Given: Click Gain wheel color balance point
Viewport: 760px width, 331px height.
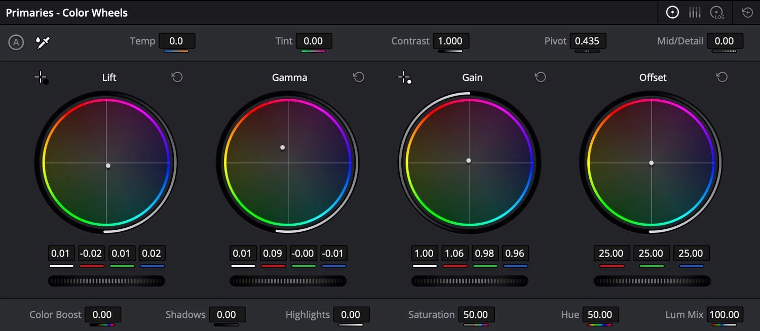Looking at the screenshot, I should coord(469,160).
